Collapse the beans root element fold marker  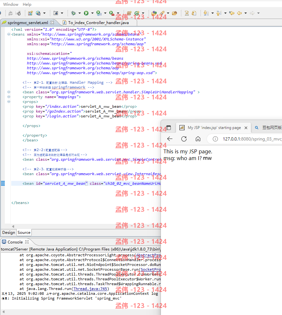pos(9,34)
